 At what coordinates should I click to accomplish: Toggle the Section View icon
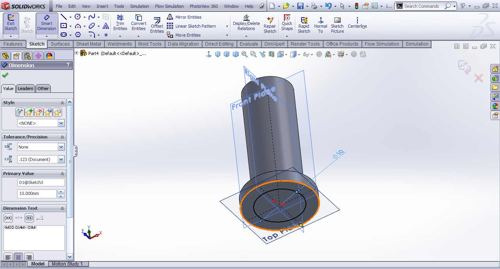pyautogui.click(x=271, y=54)
